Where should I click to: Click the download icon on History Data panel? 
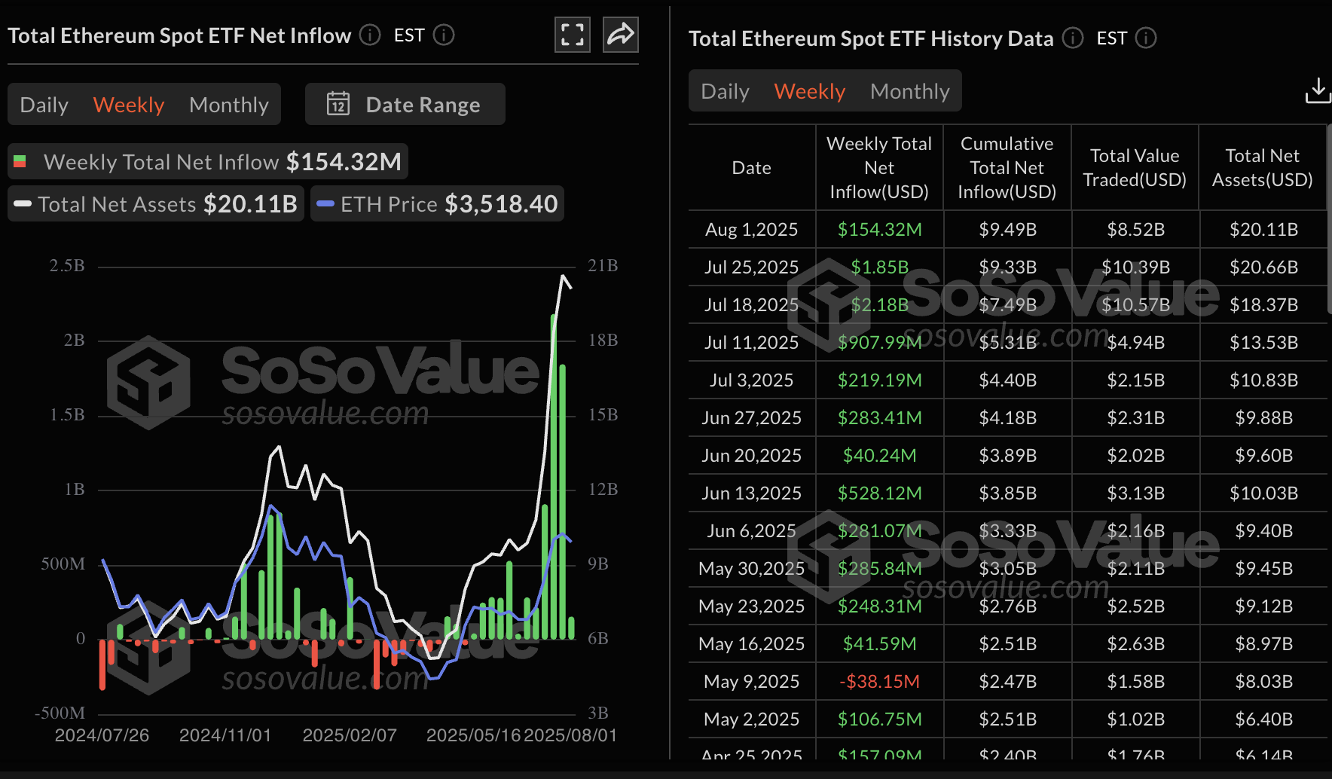coord(1318,90)
